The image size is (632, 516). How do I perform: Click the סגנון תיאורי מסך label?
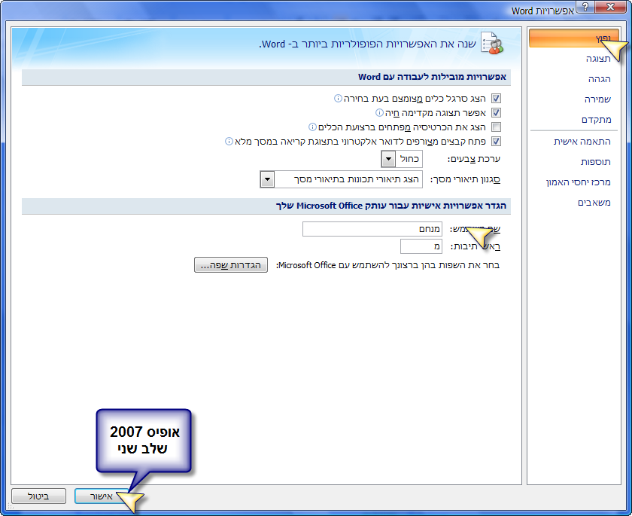(x=466, y=179)
